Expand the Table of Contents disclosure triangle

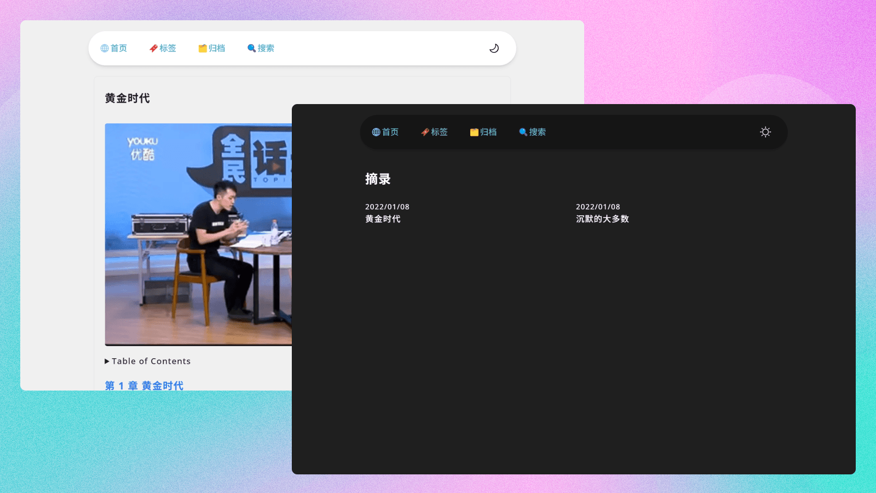pyautogui.click(x=107, y=362)
